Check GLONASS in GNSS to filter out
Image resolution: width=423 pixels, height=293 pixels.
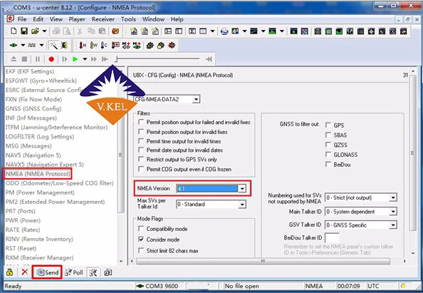(x=328, y=155)
